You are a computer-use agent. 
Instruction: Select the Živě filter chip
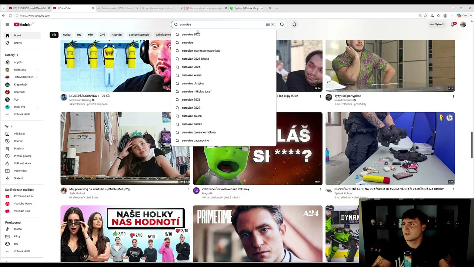pos(103,35)
